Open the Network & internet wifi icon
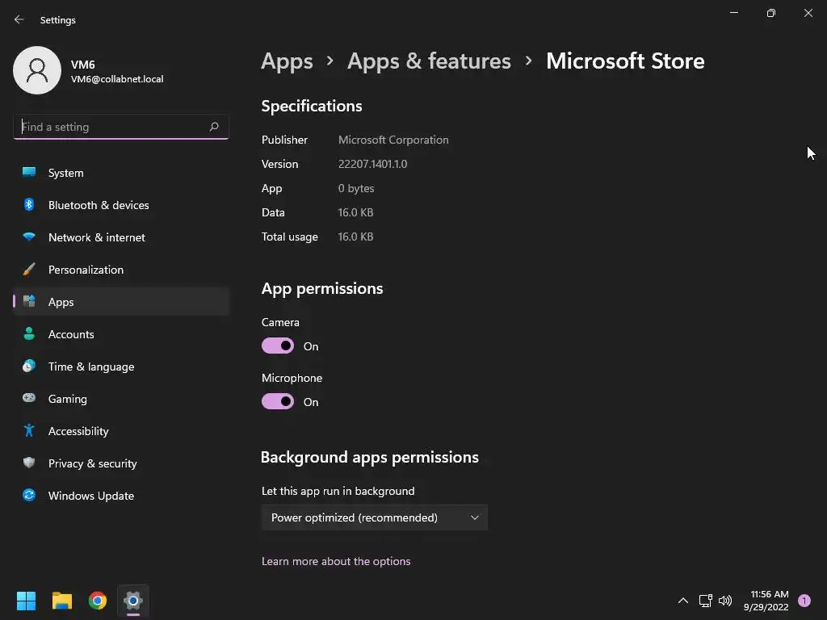Image resolution: width=827 pixels, height=620 pixels. pos(29,237)
